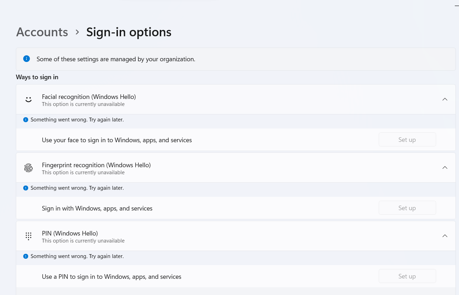Image resolution: width=459 pixels, height=295 pixels.
Task: Select the Fingerprint recognition (Windows Hello) header
Action: tap(236, 168)
